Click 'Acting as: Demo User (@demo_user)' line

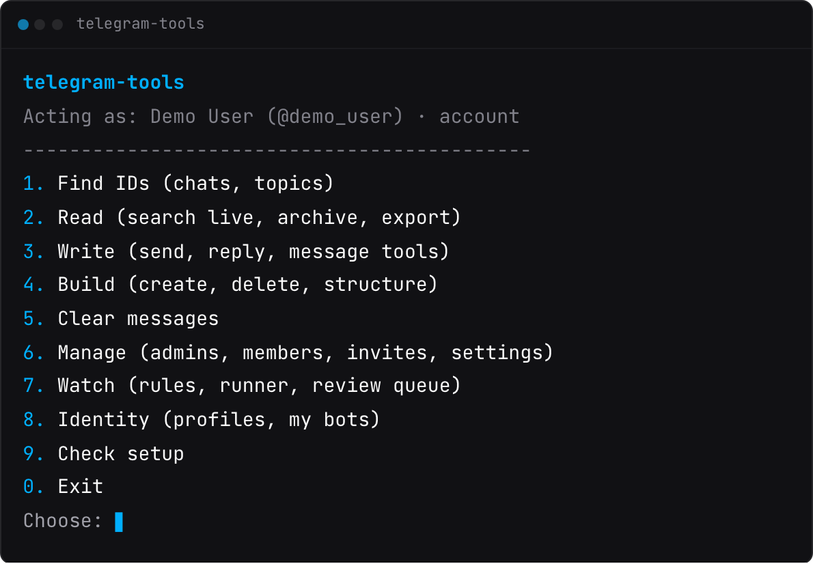click(x=271, y=116)
